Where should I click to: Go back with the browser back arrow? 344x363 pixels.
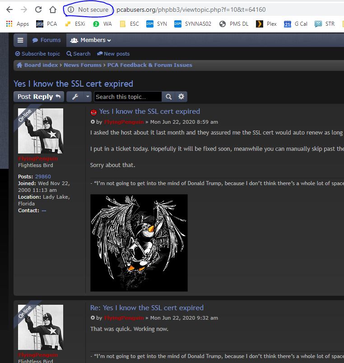(9, 10)
